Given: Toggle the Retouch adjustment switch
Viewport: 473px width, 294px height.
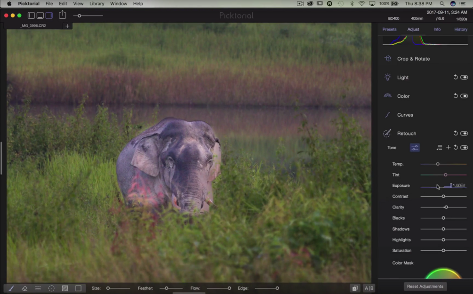Looking at the screenshot, I should pyautogui.click(x=464, y=133).
